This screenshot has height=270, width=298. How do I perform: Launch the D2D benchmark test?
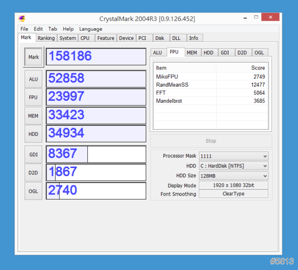pyautogui.click(x=33, y=173)
